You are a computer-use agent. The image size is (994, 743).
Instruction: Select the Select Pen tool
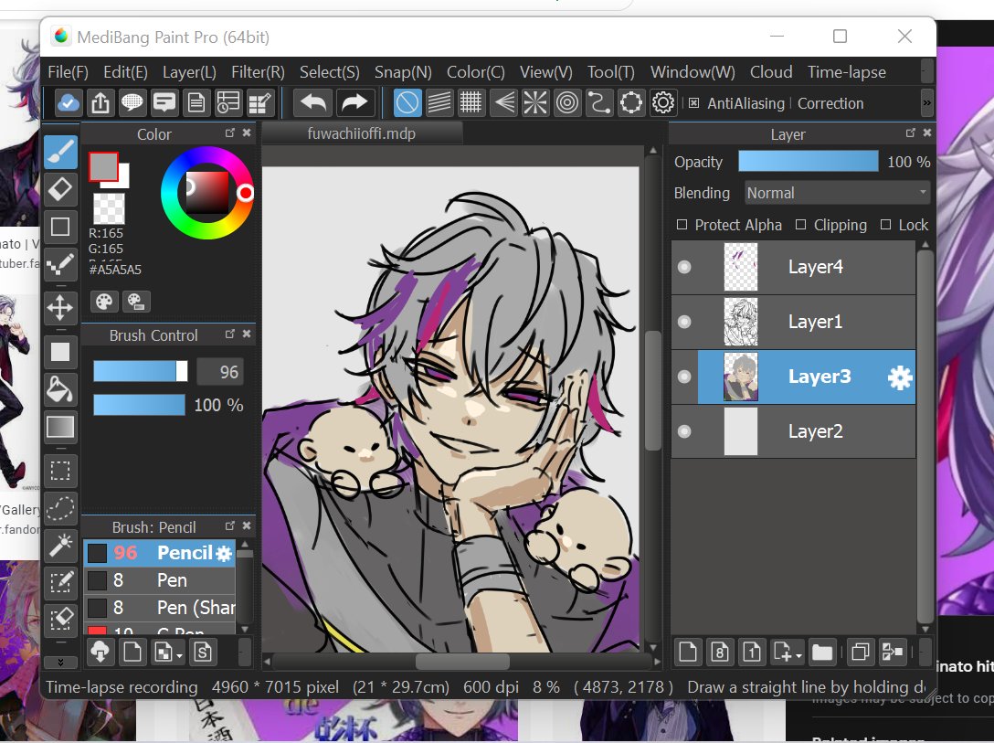[x=61, y=582]
